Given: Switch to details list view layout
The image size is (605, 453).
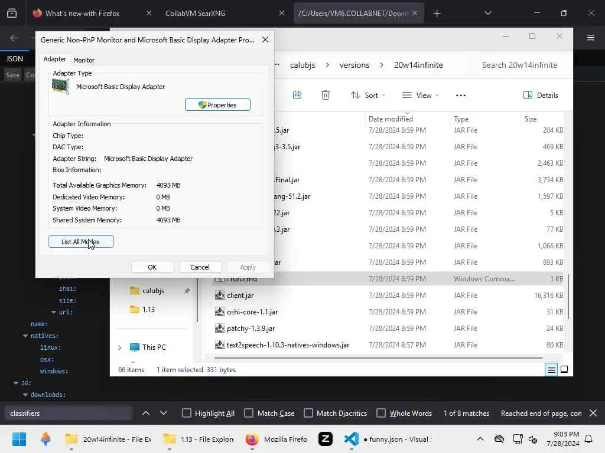Looking at the screenshot, I should coord(551,370).
